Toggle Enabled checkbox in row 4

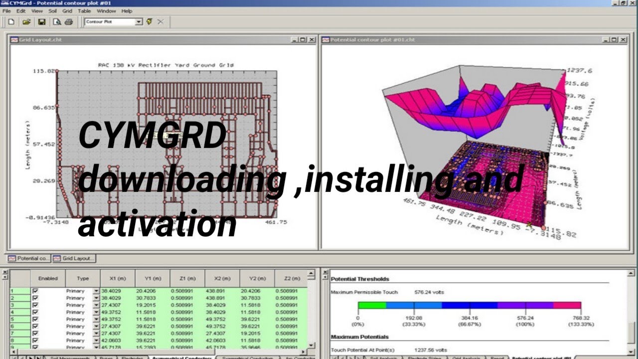35,312
